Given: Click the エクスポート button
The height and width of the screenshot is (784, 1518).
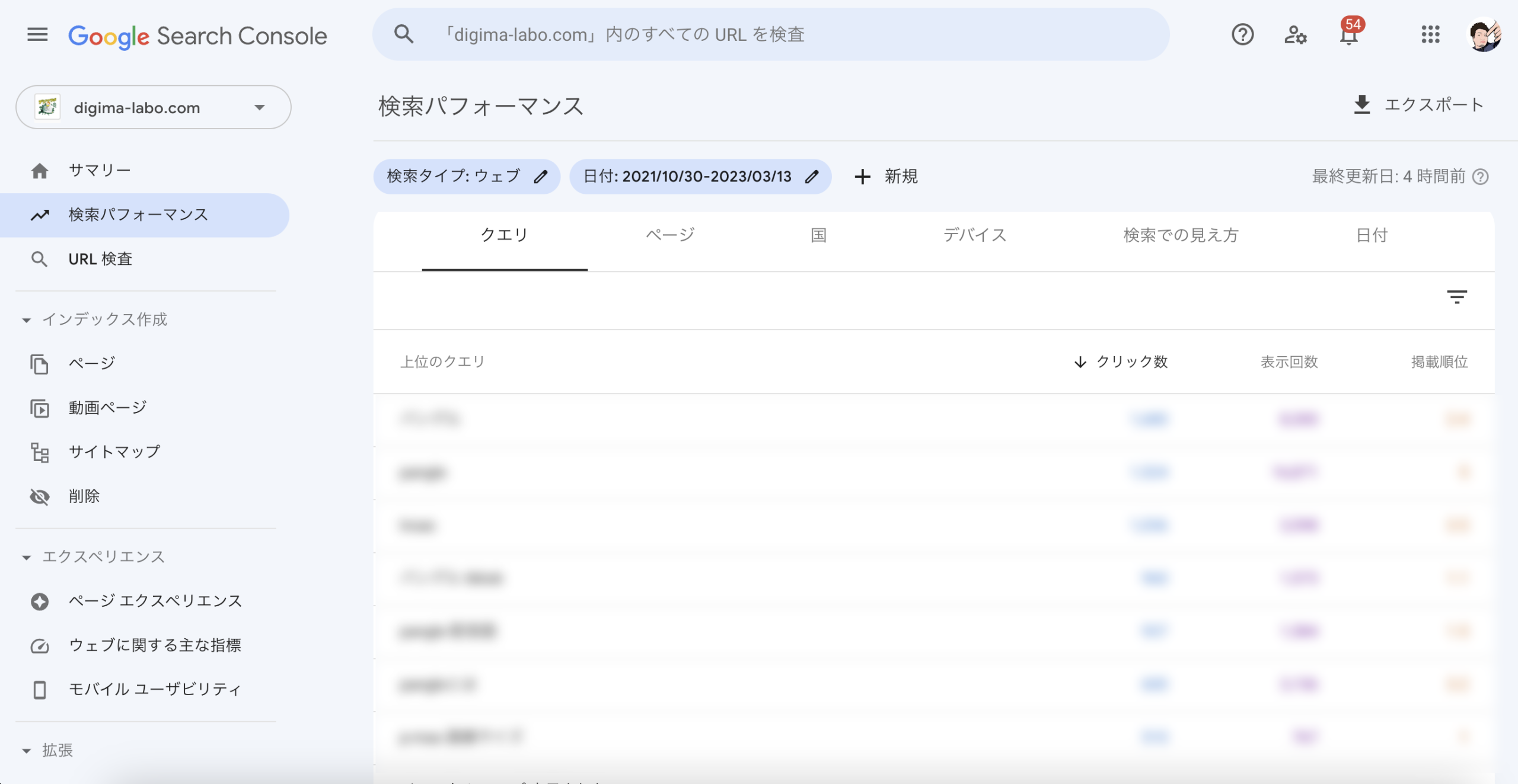Looking at the screenshot, I should tap(1418, 105).
